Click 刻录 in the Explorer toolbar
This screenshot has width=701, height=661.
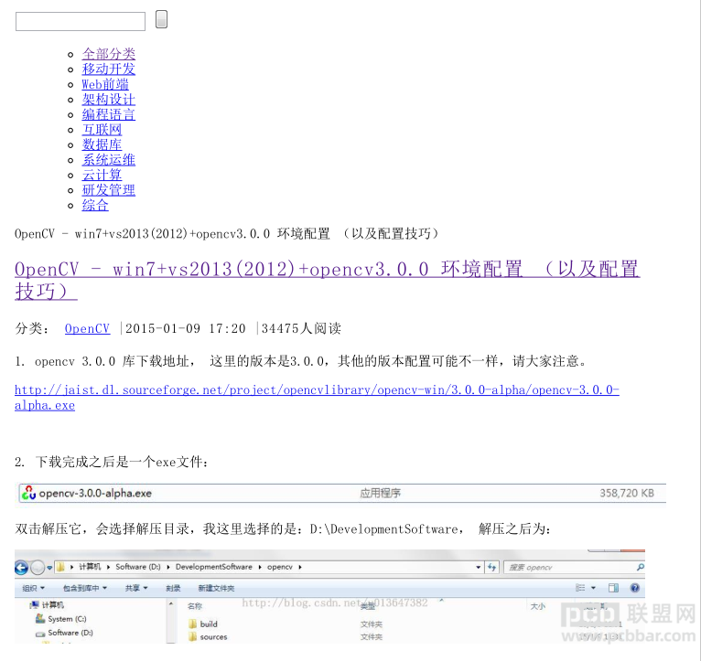pos(173,588)
